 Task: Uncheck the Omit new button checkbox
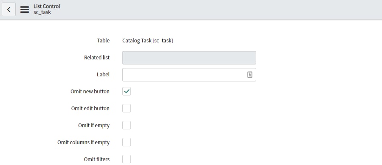click(127, 91)
